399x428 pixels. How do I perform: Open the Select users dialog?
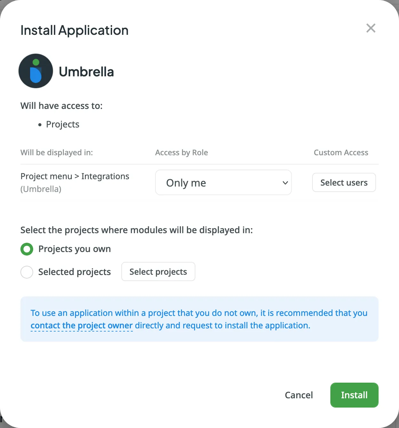coord(344,182)
